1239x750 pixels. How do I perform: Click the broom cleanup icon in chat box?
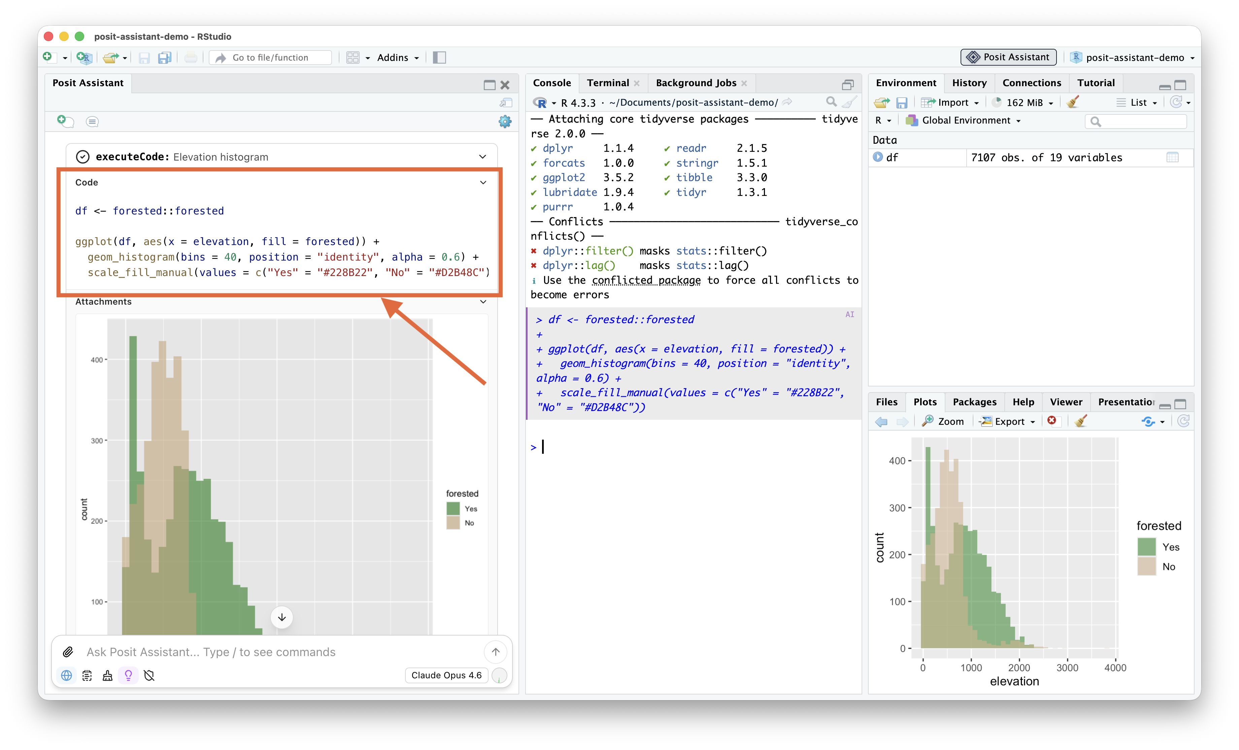tap(107, 675)
